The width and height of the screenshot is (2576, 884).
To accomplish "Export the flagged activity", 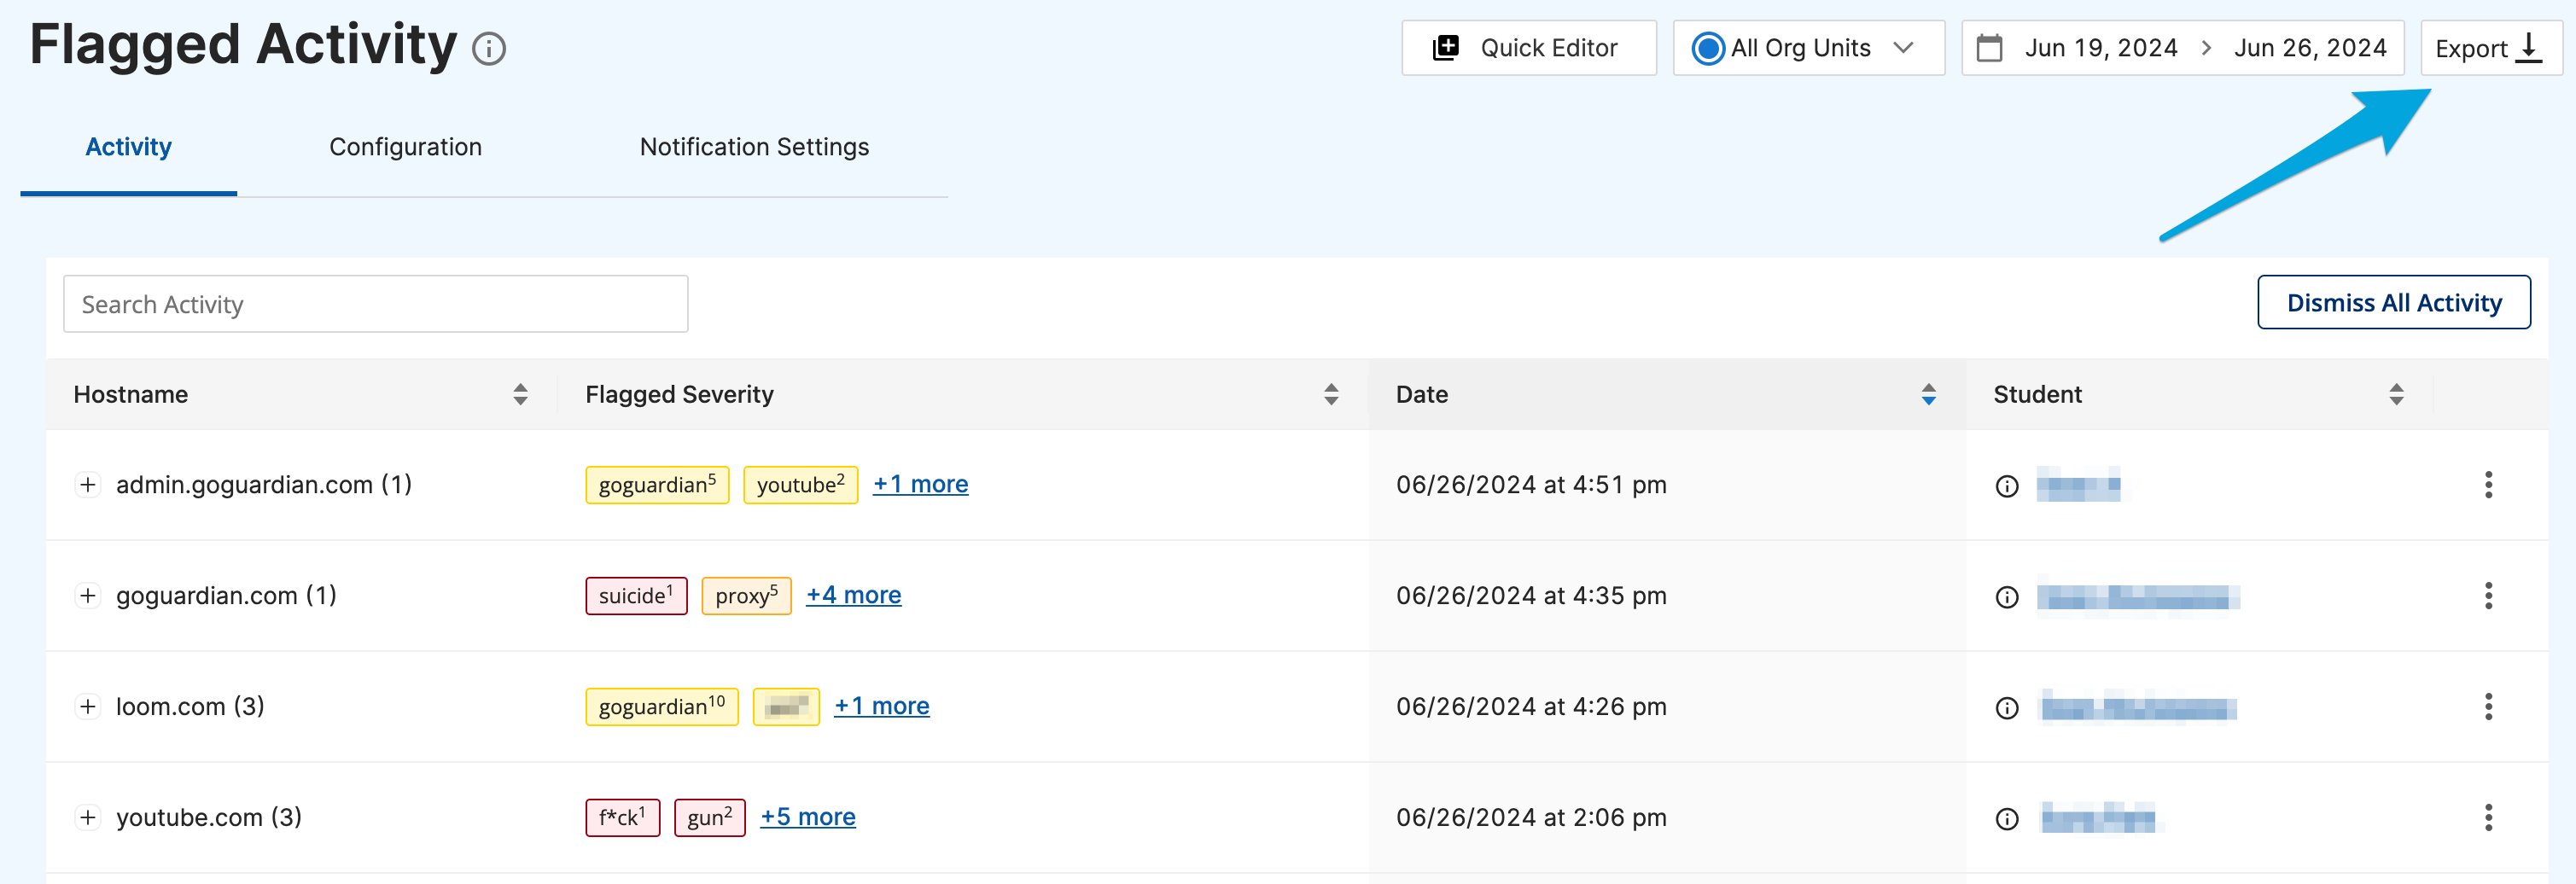I will click(2490, 48).
